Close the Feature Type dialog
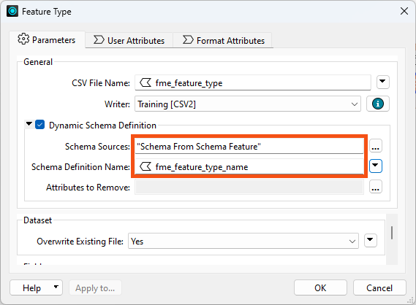This screenshot has width=416, height=305. point(404,11)
